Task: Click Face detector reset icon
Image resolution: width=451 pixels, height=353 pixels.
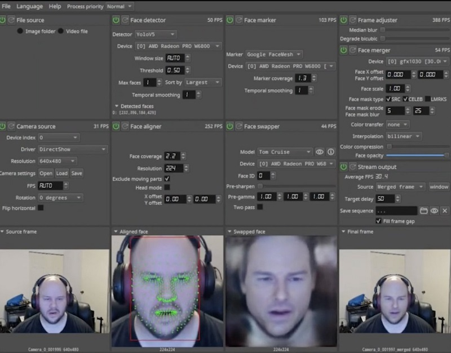Action: [125, 20]
